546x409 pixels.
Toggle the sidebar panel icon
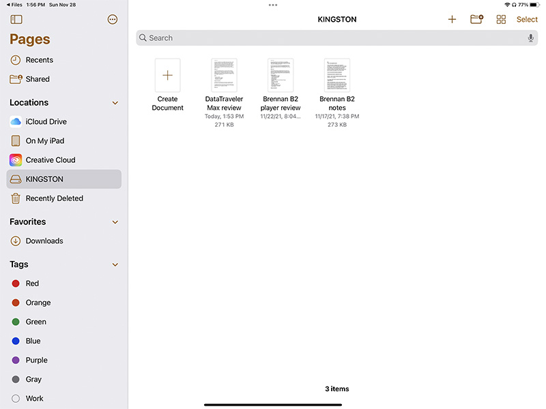16,20
